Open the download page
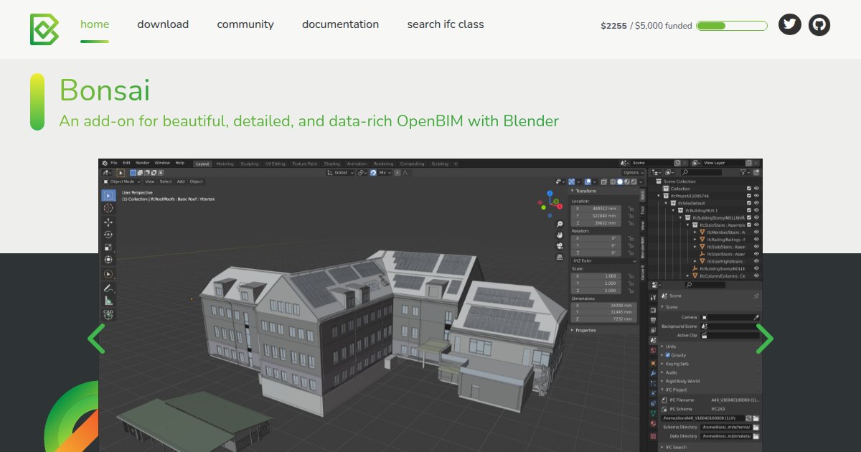Screen dimensions: 861x452 (x=163, y=24)
